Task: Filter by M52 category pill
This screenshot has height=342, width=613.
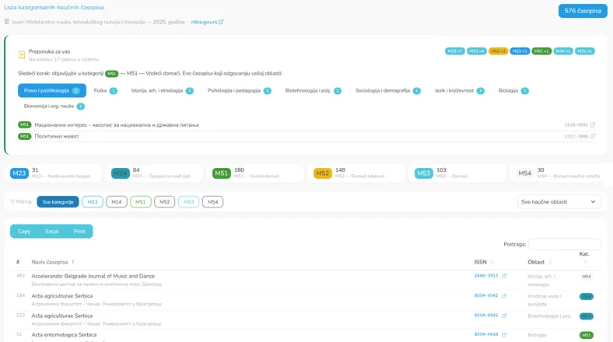Action: pos(165,202)
